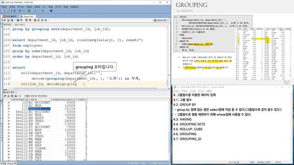This screenshot has height=165, width=294.
Task: Click the grey Forward arrow icon
Action: tap(23, 11)
